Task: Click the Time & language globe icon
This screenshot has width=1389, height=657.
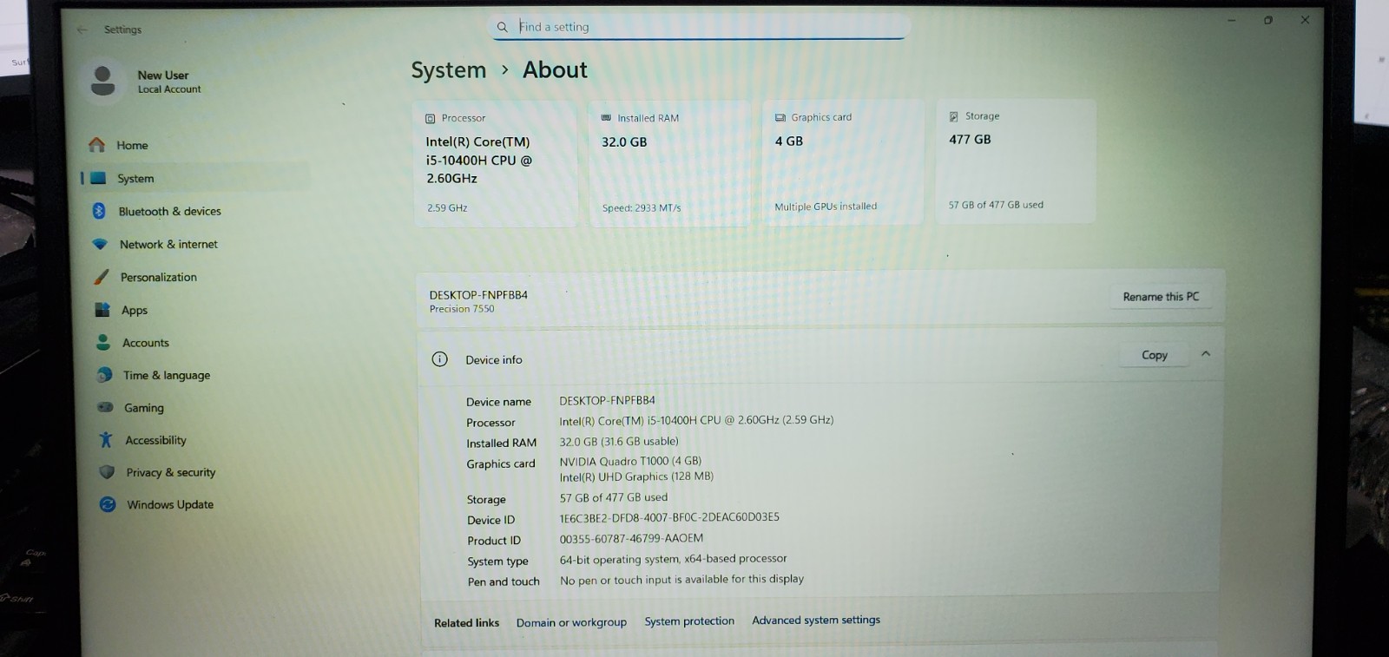Action: (x=104, y=375)
